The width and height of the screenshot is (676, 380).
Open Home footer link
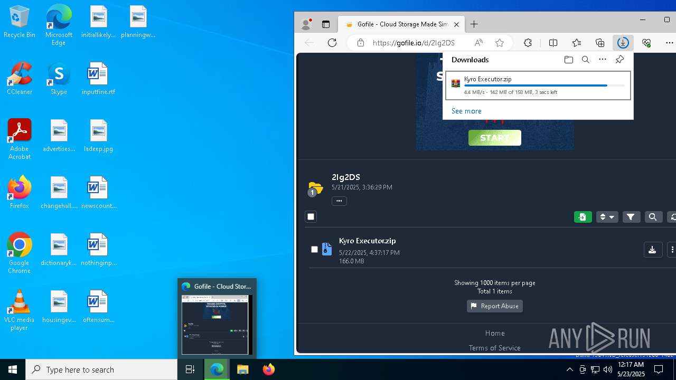[x=495, y=333]
